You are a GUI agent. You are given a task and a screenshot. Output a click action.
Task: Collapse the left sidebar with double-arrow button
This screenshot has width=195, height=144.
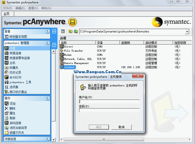point(54,31)
